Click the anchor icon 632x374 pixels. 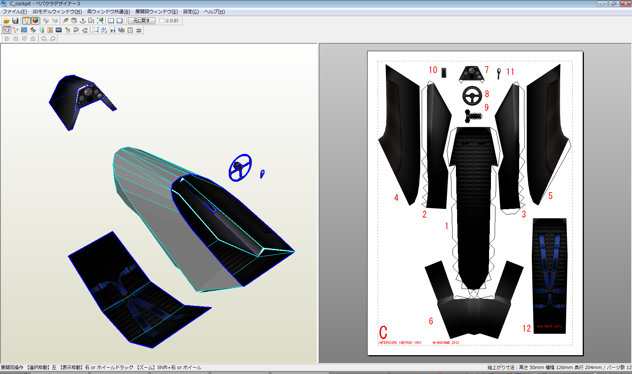[83, 21]
